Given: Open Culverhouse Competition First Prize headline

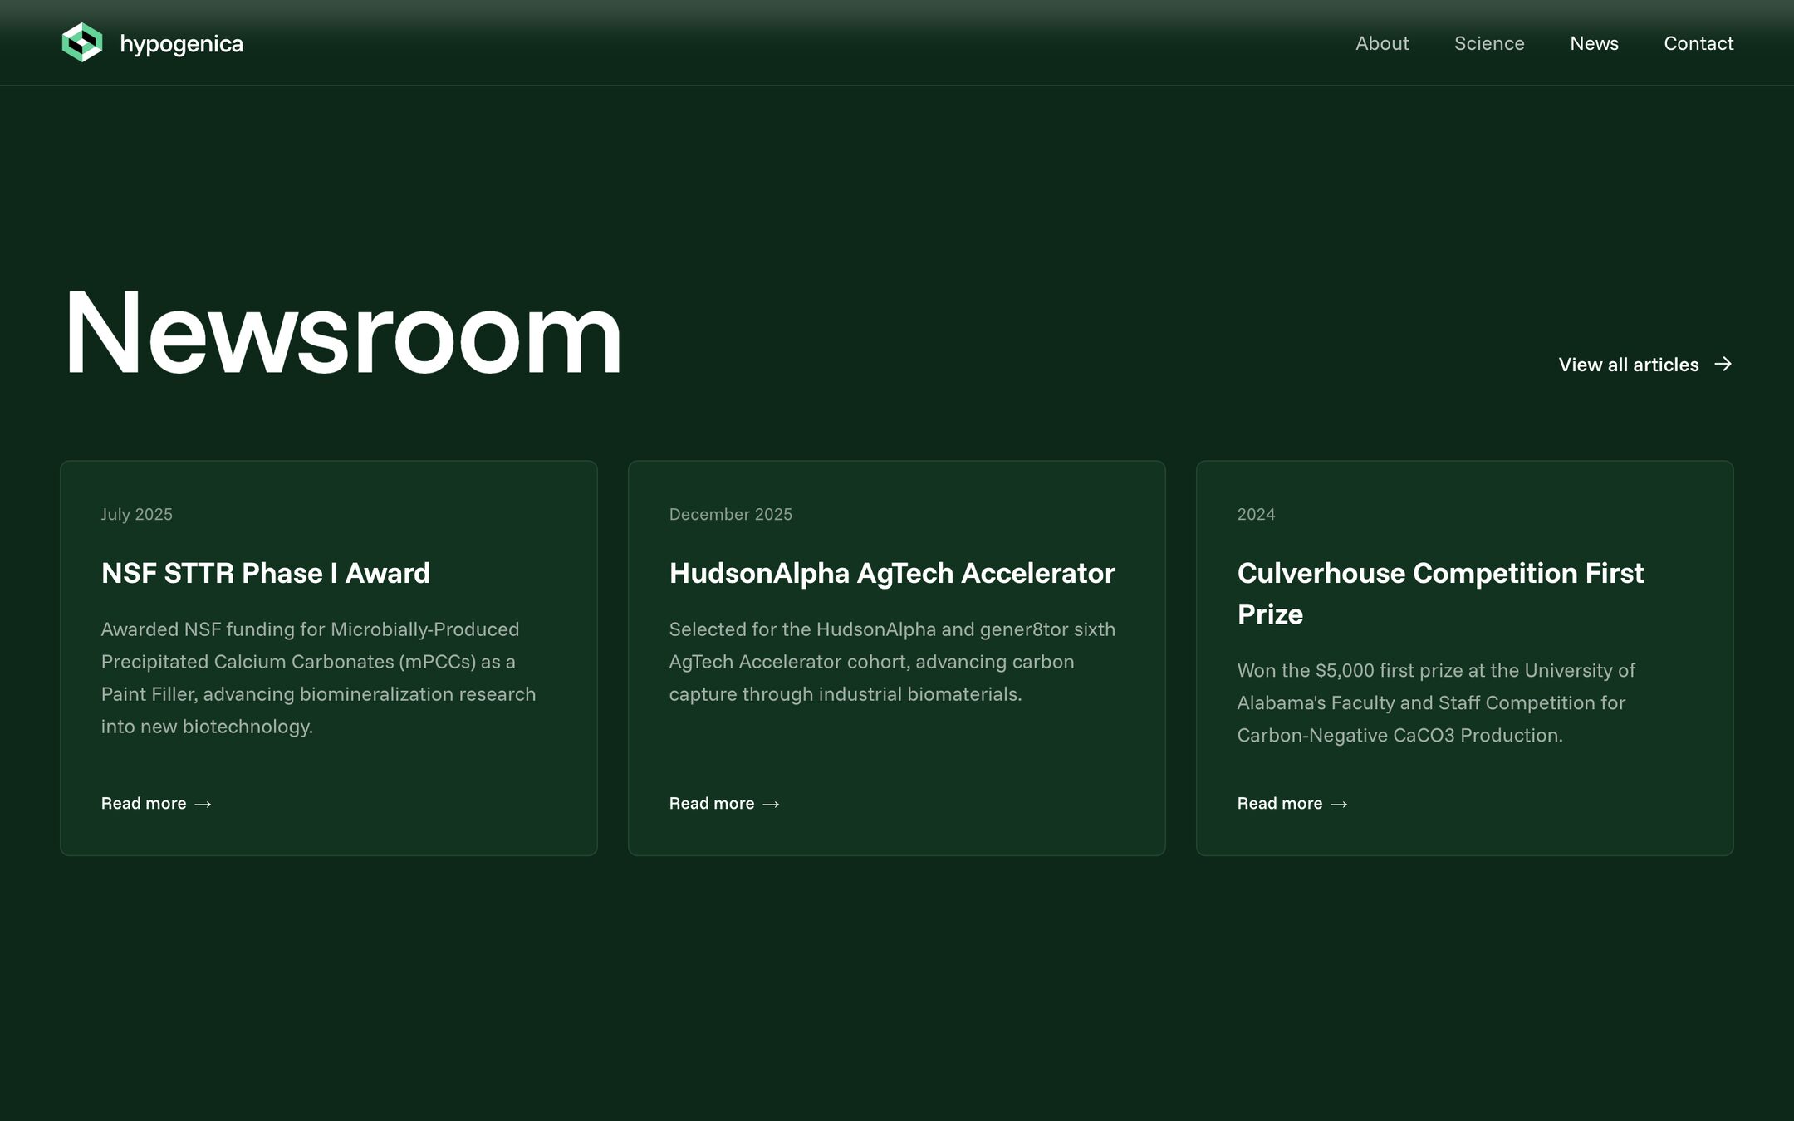Looking at the screenshot, I should pos(1440,593).
